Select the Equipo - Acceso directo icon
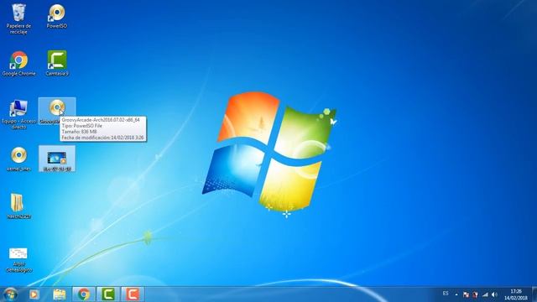 [x=18, y=114]
